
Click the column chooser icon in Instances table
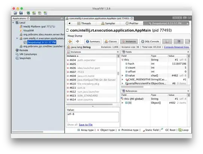pyautogui.click(x=118, y=56)
